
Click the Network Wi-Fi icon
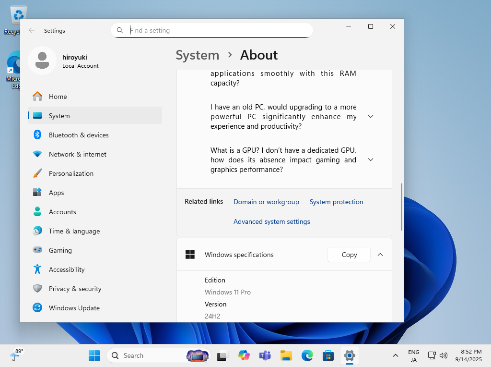click(x=37, y=154)
